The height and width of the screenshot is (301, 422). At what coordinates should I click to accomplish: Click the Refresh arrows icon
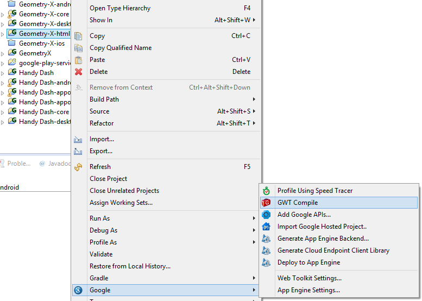pos(78,167)
